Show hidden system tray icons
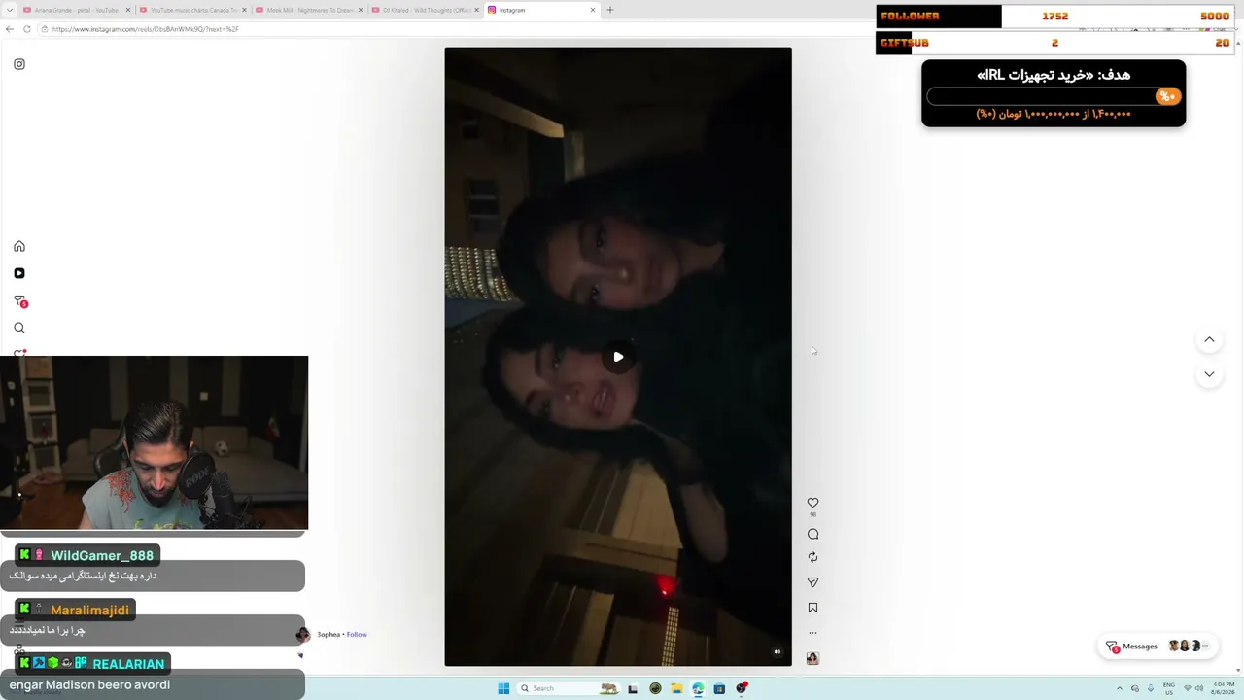The width and height of the screenshot is (1244, 700). pos(1119,688)
